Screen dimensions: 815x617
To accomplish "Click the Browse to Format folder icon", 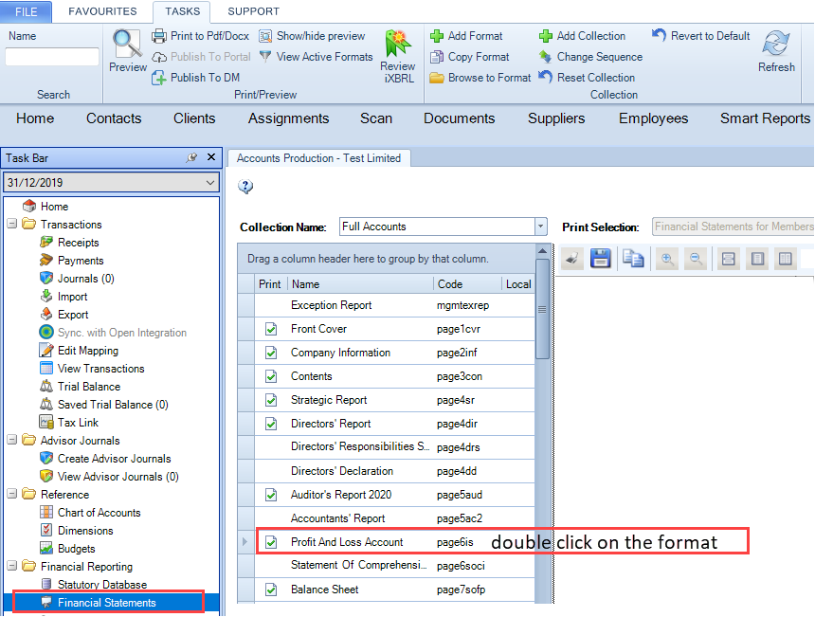I will (x=437, y=78).
